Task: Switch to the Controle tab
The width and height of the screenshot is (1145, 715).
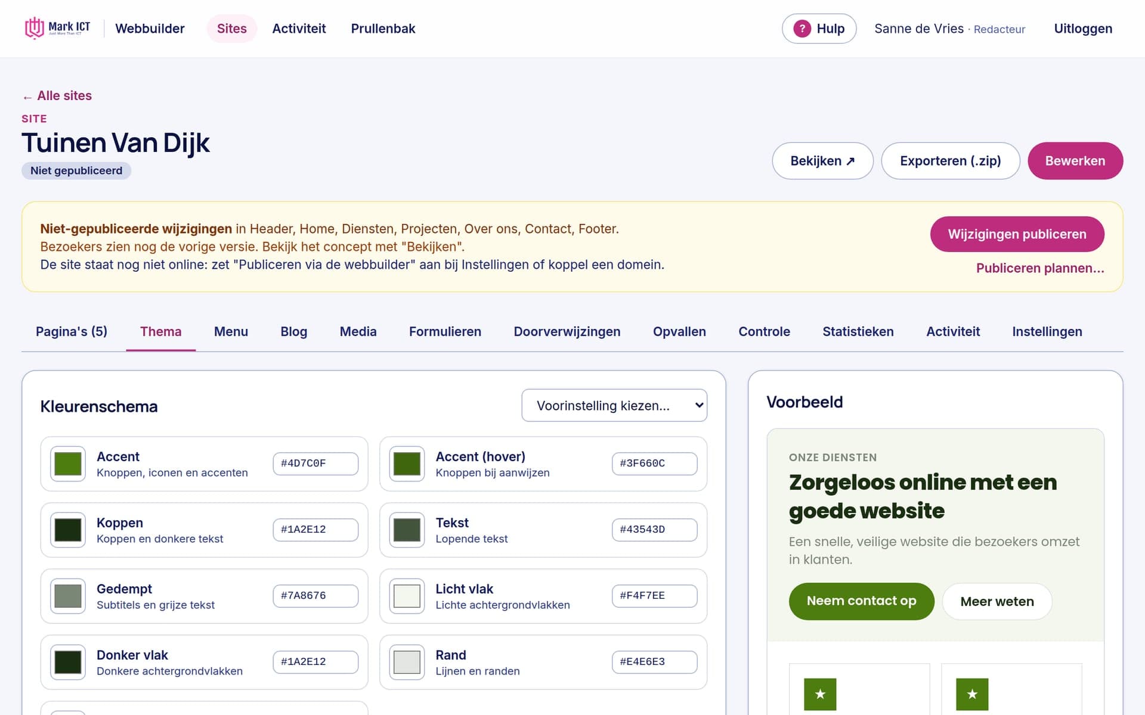Action: point(764,332)
